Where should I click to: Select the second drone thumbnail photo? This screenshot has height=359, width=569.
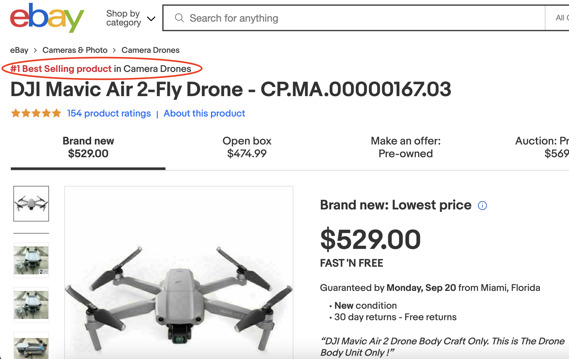pyautogui.click(x=31, y=260)
